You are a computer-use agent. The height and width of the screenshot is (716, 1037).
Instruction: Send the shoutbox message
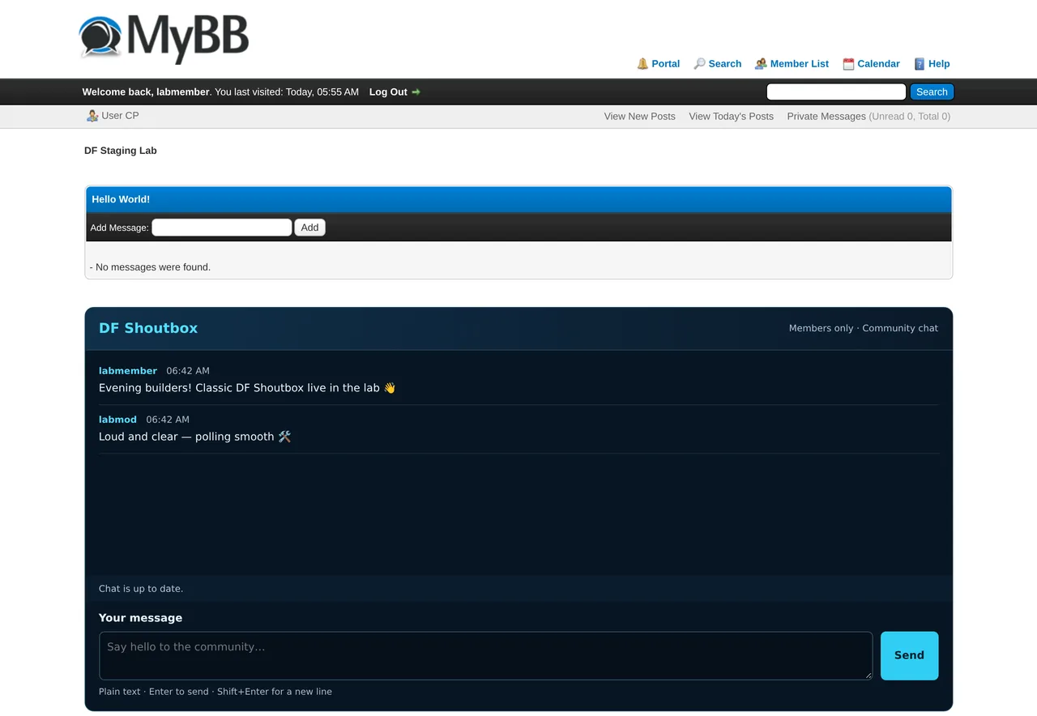tap(909, 655)
